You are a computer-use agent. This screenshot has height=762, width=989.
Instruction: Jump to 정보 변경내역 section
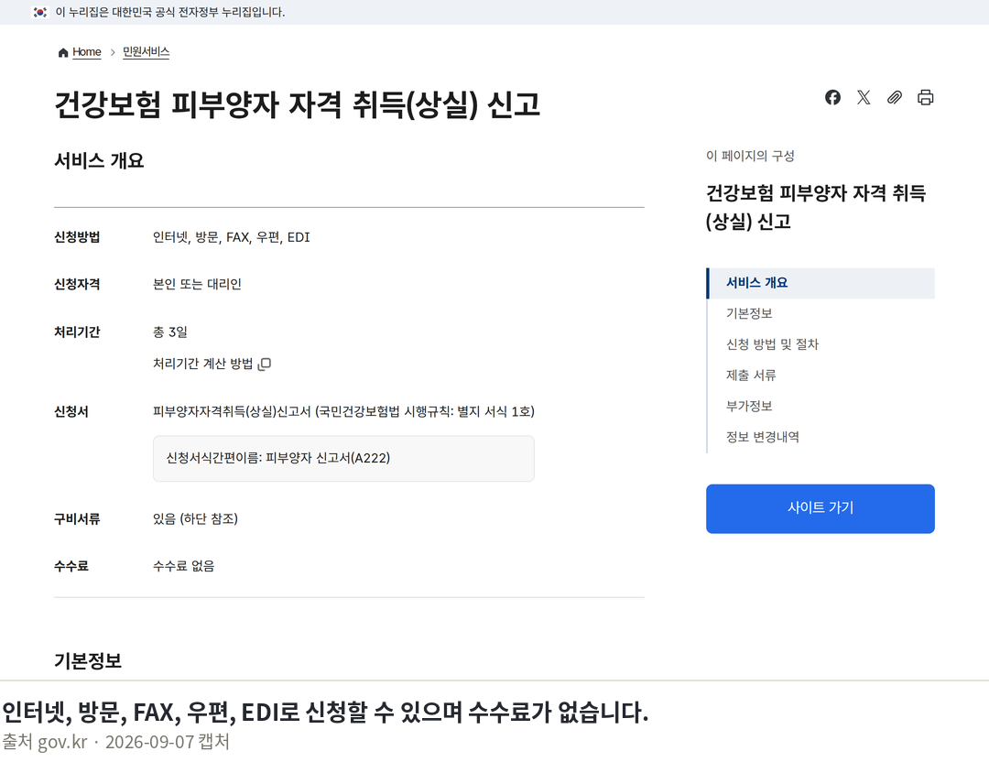pyautogui.click(x=762, y=437)
